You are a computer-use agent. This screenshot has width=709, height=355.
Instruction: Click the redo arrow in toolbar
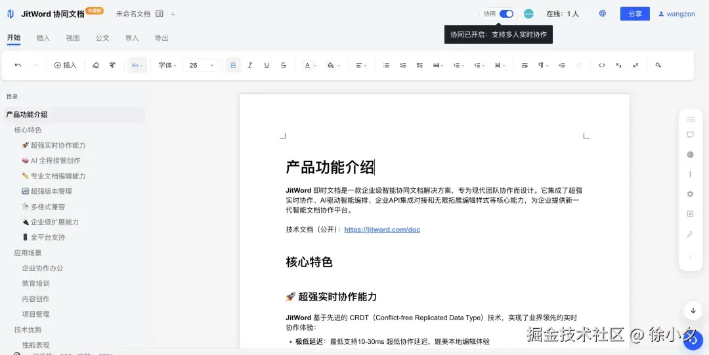point(35,65)
